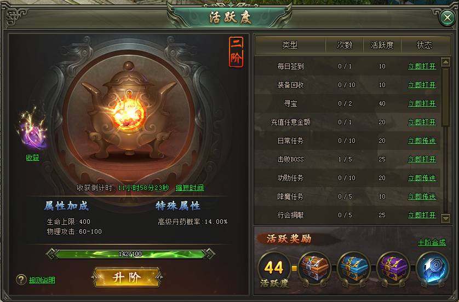The width and height of the screenshot is (459, 302).
Task: Close the 活跃度 window
Action: [x=447, y=18]
